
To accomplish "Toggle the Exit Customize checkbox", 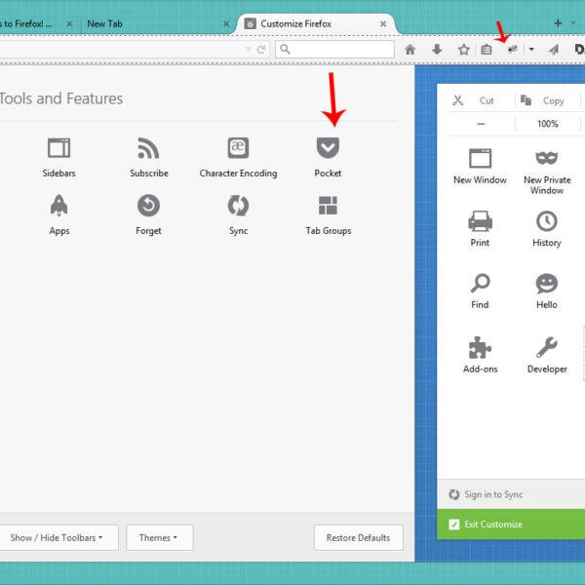I will tap(454, 525).
